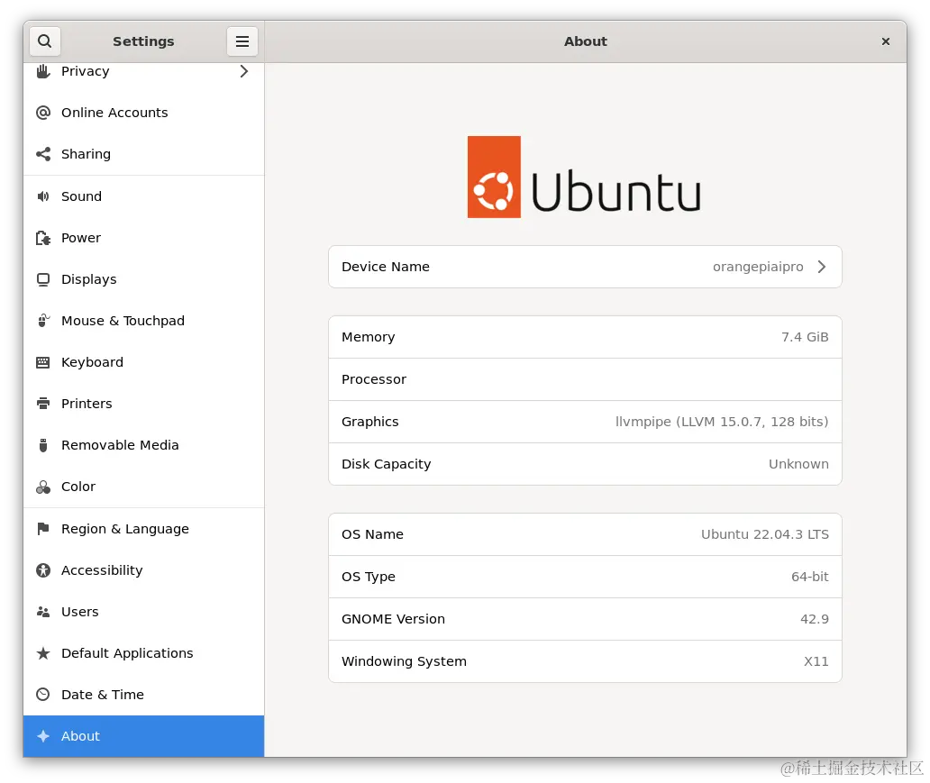Click the Disk Capacity label

[386, 464]
